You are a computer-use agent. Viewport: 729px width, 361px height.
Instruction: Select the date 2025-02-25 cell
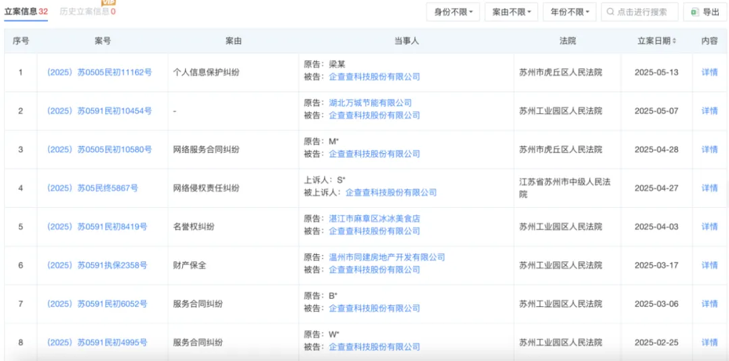657,342
